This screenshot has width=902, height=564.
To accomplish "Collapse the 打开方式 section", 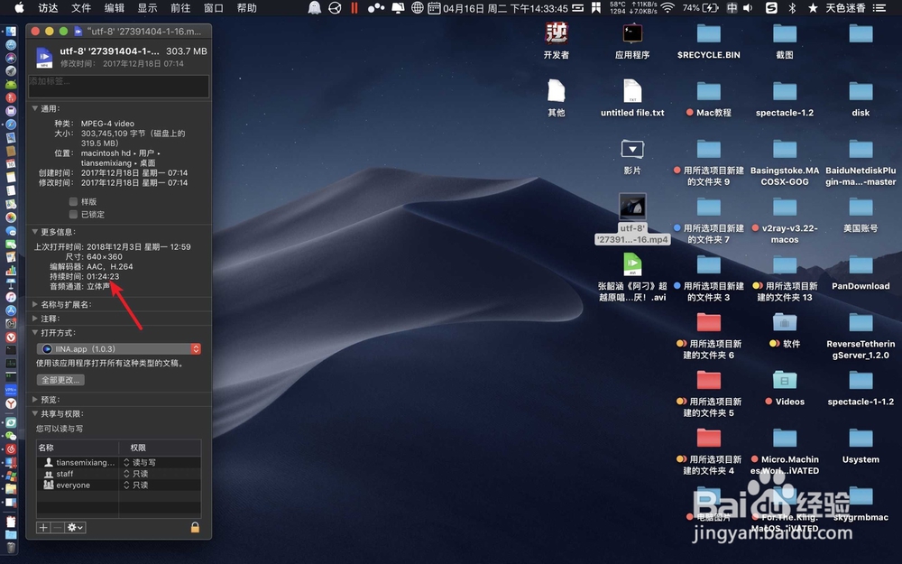I will tap(35, 333).
